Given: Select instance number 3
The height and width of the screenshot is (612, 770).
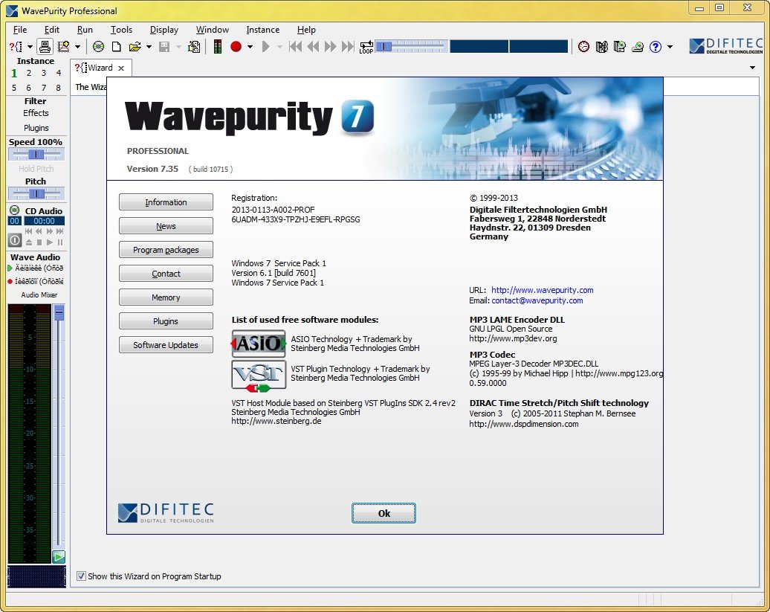Looking at the screenshot, I should [x=44, y=73].
